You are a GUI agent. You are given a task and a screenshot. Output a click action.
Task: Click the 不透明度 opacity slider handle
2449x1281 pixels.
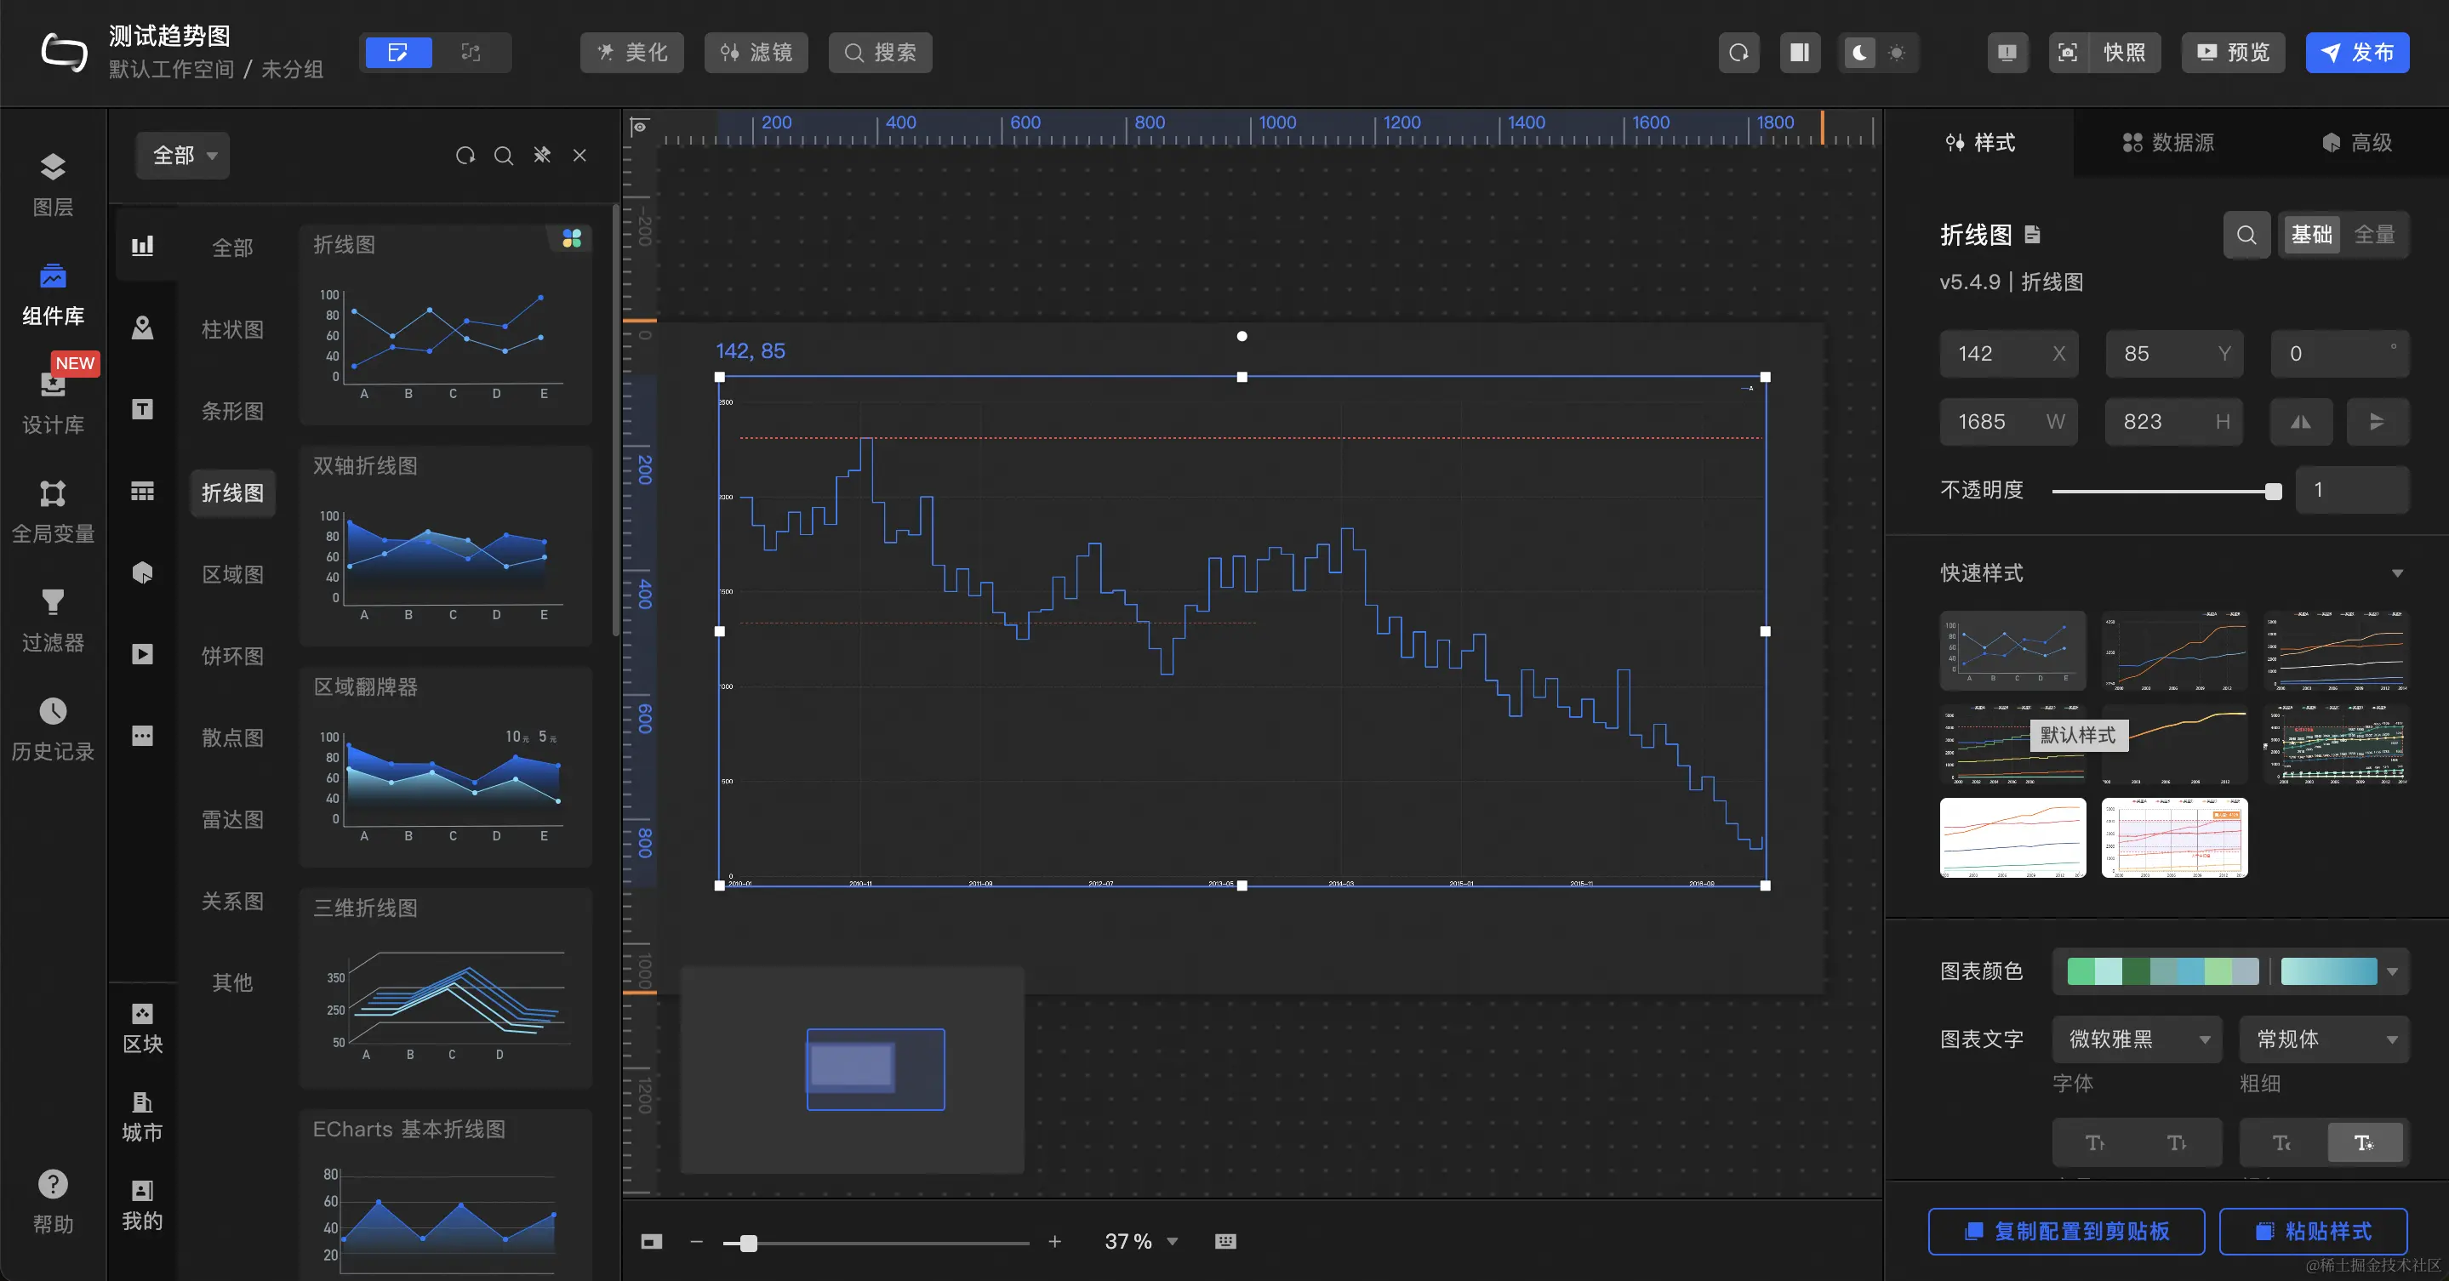(x=2273, y=492)
